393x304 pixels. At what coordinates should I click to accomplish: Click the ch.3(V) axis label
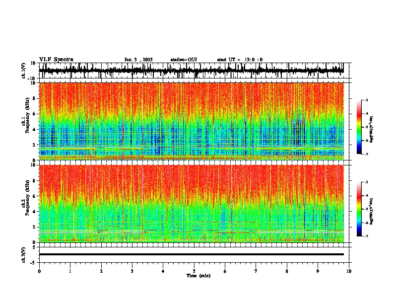point(24,255)
